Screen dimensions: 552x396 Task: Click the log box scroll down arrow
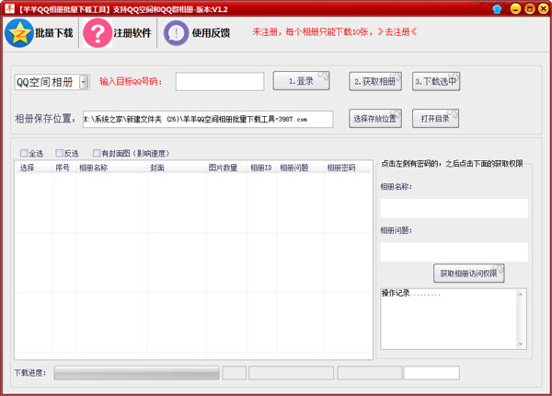pyautogui.click(x=521, y=344)
